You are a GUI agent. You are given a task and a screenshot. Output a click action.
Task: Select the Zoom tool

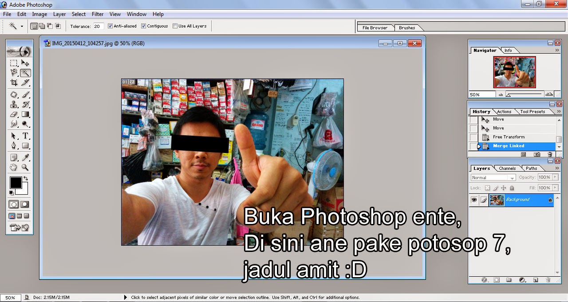[x=25, y=167]
